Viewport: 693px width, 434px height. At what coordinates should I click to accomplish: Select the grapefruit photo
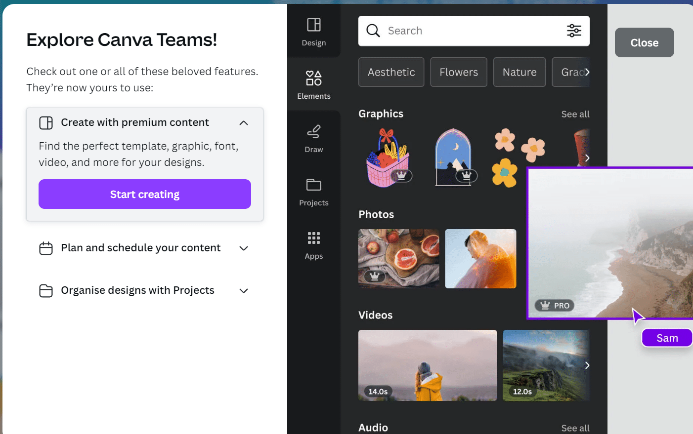click(x=399, y=259)
